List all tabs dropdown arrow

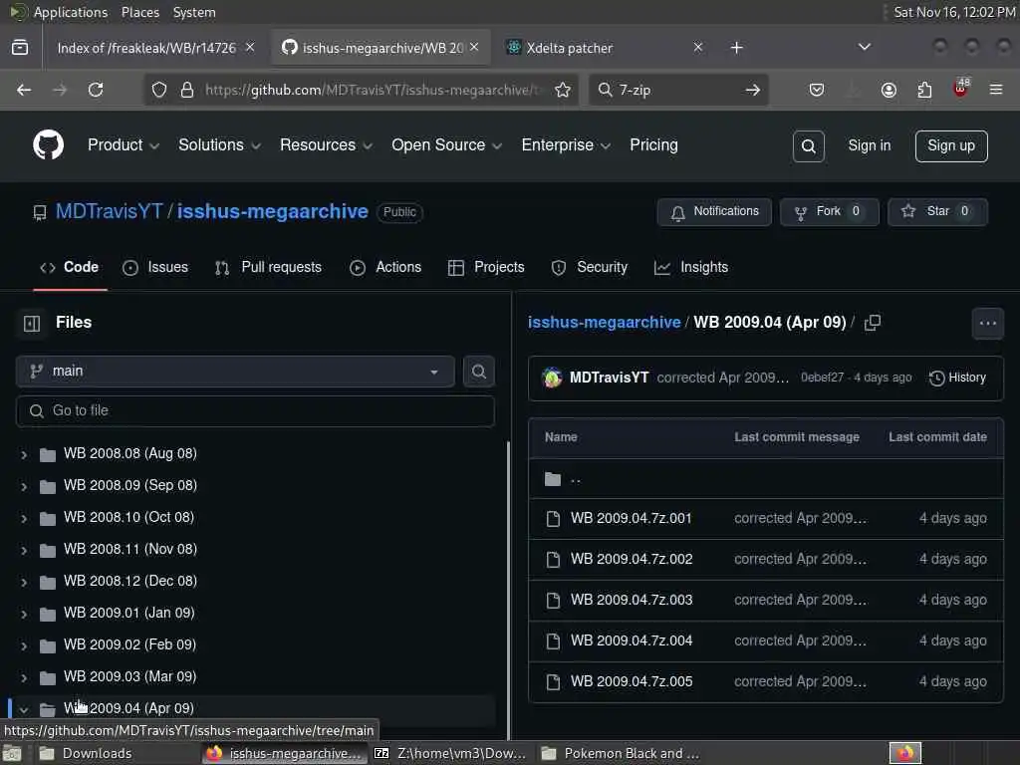tap(864, 48)
